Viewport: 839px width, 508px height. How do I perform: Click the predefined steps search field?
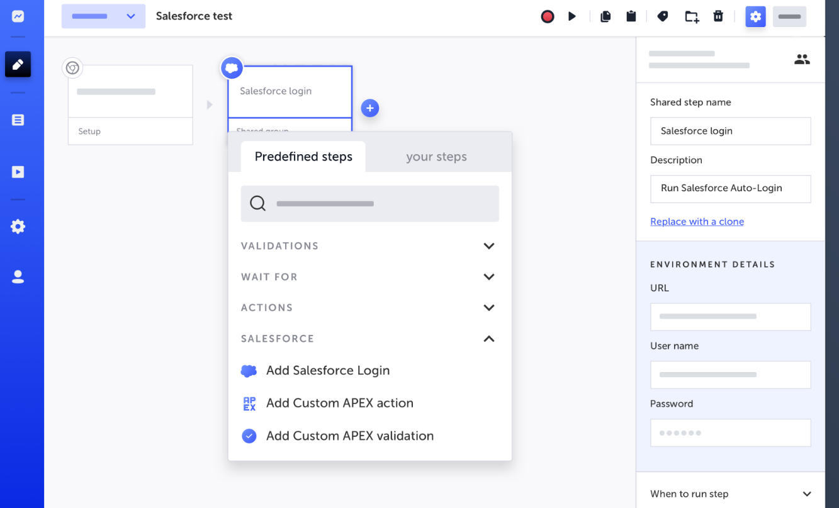tap(369, 203)
